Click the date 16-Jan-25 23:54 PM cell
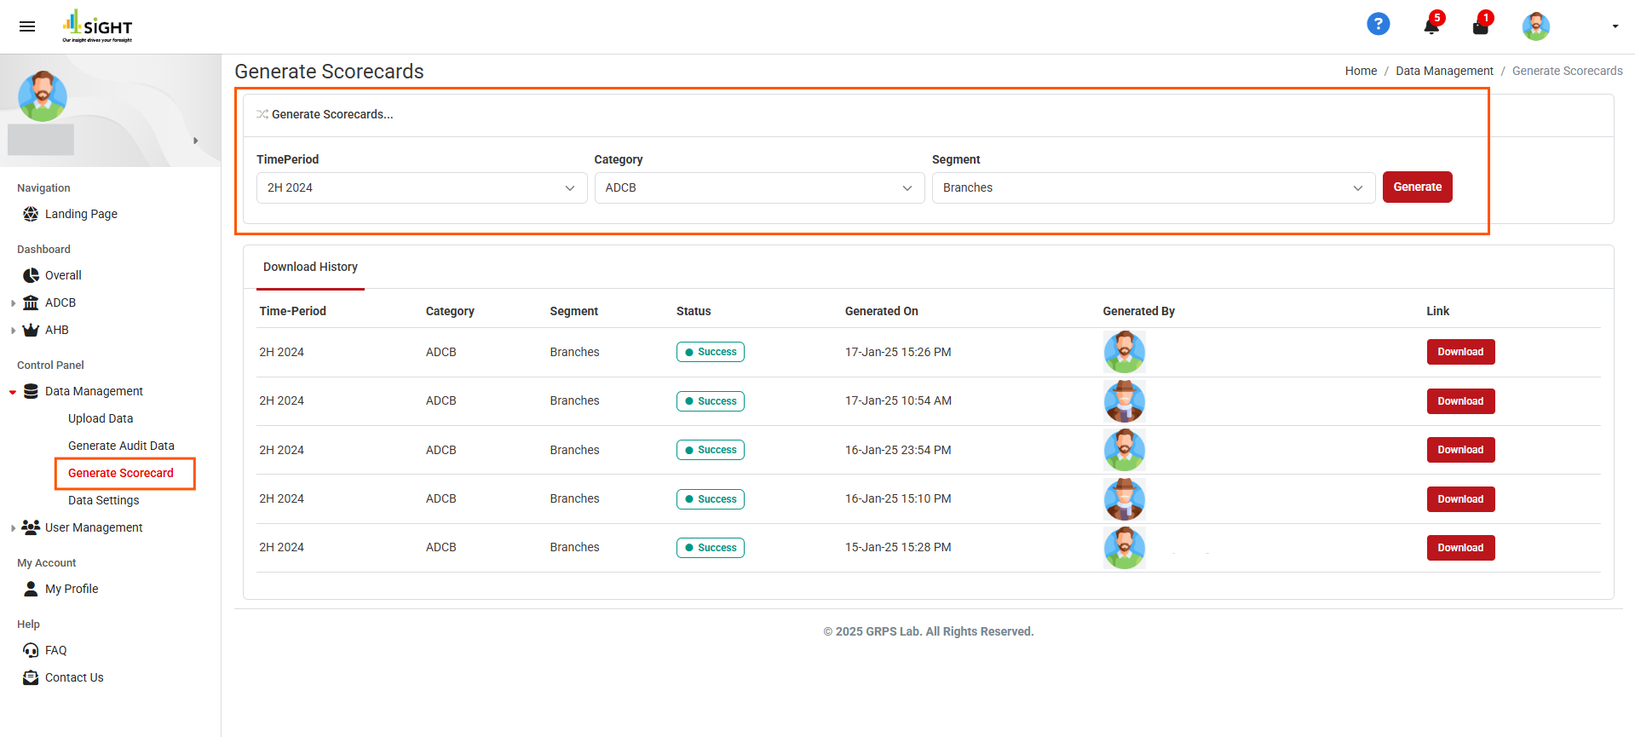Image resolution: width=1635 pixels, height=737 pixels. (898, 450)
